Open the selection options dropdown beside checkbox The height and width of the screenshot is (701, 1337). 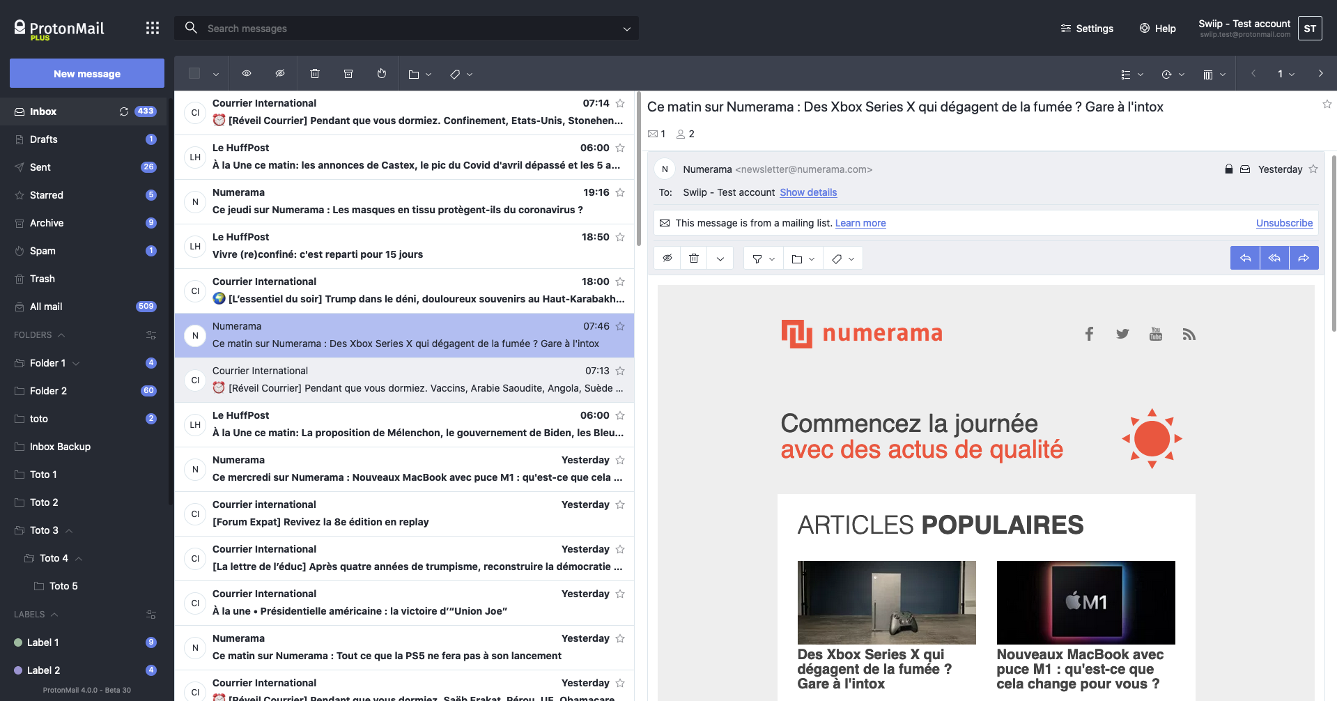pos(216,74)
